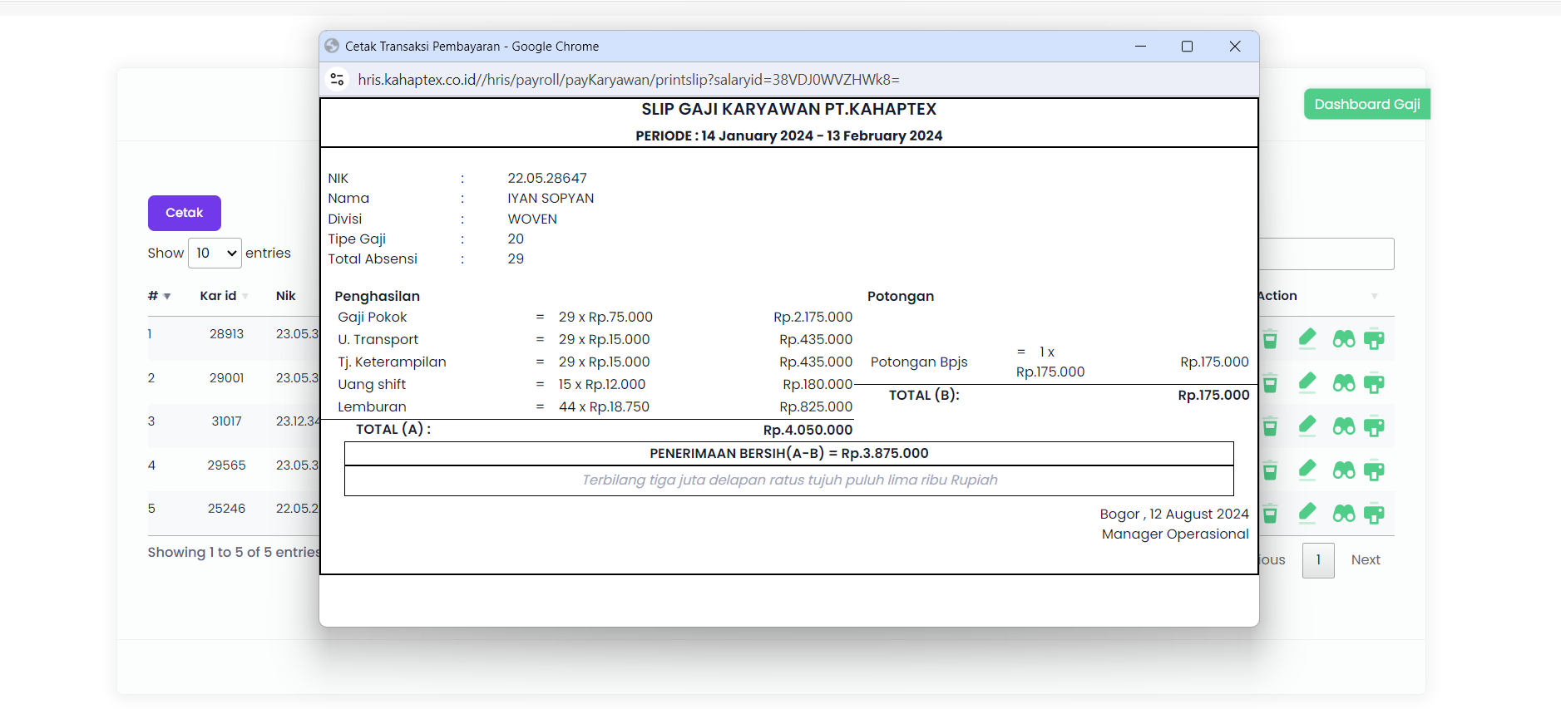
Task: Go to the Next pagination page
Action: [1365, 560]
